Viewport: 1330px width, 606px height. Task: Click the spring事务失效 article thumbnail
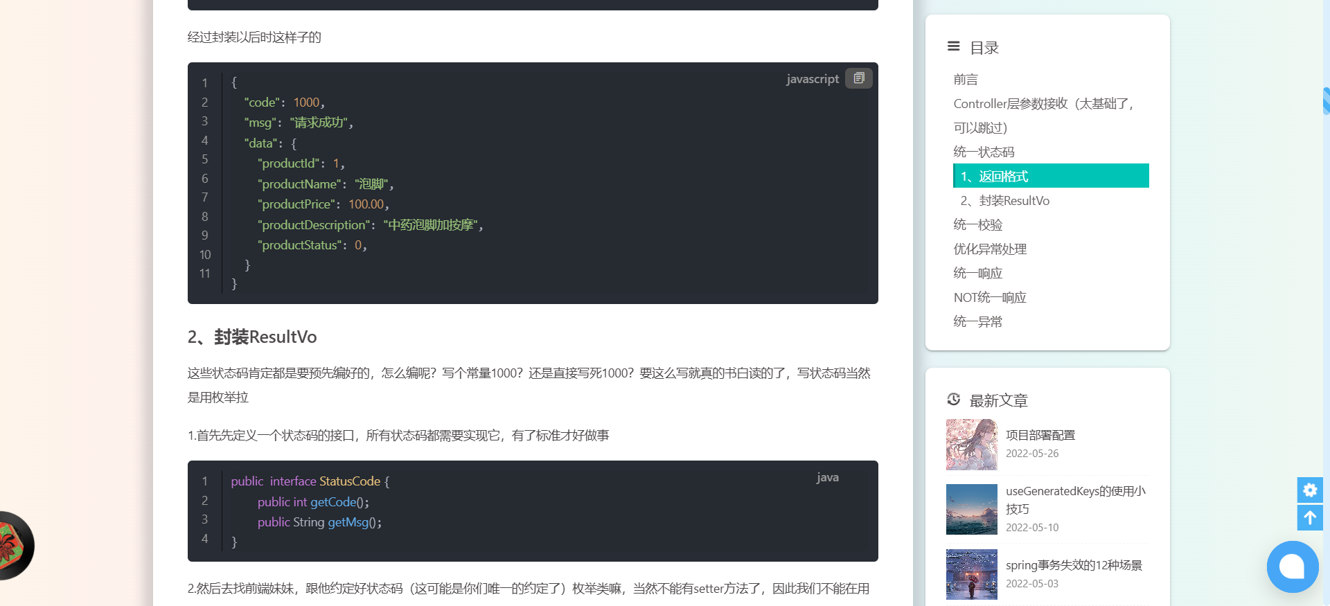(x=972, y=574)
